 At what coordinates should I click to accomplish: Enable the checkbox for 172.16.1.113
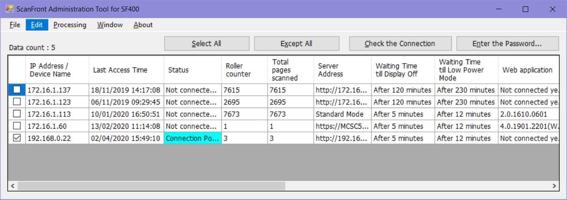coord(17,114)
